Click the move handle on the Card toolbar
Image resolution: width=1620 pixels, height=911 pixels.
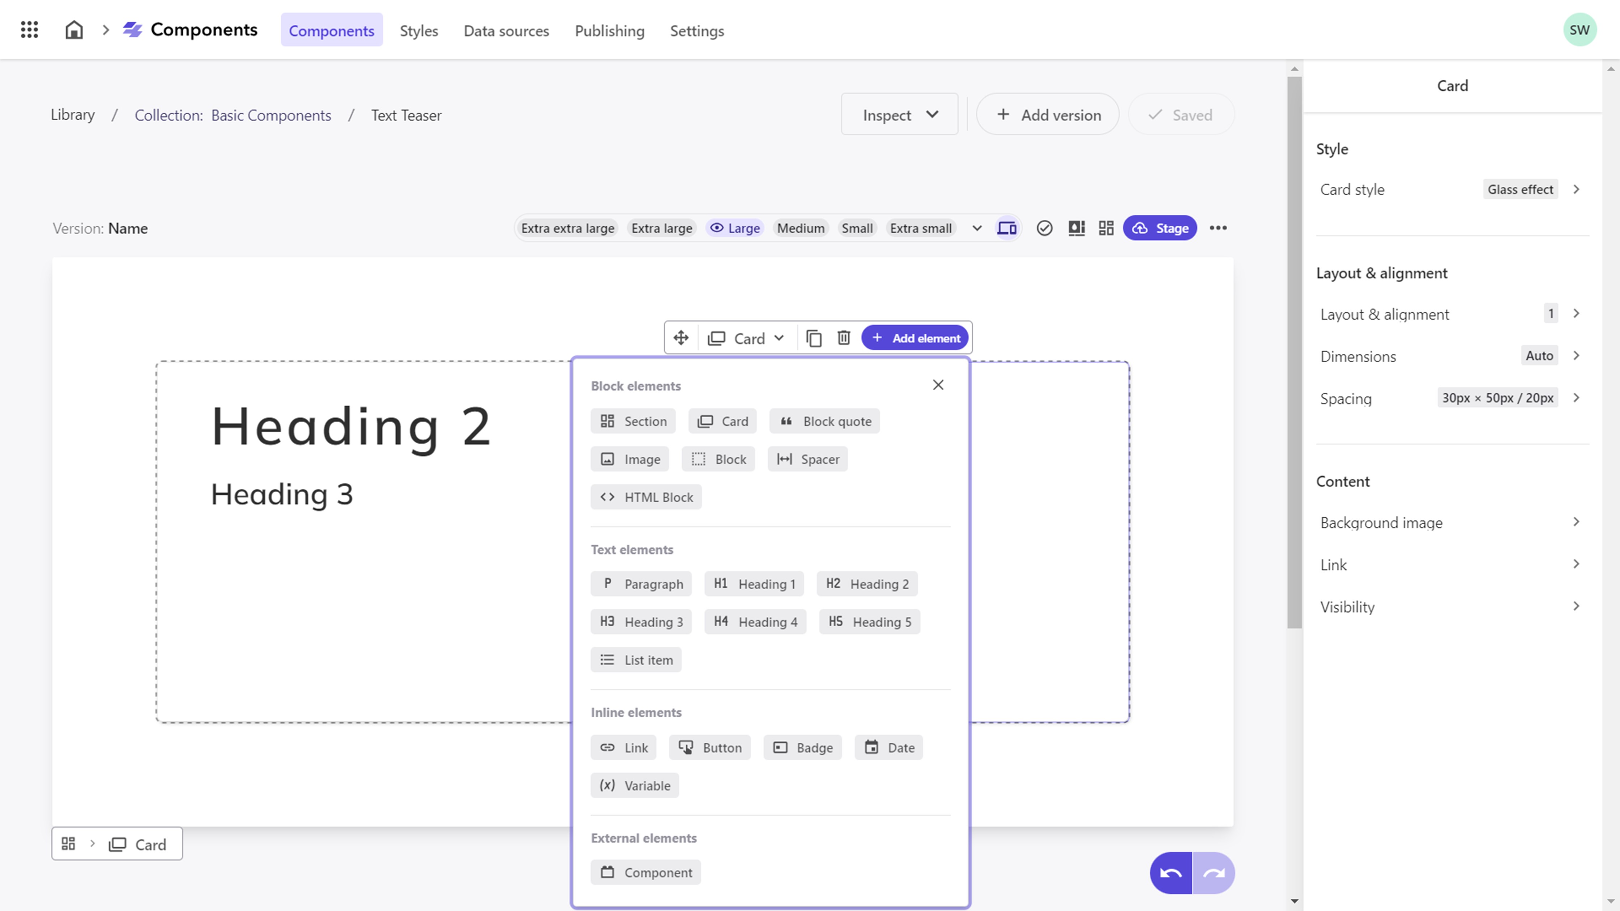681,338
